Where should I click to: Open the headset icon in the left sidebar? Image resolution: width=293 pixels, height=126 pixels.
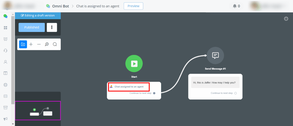(5, 51)
